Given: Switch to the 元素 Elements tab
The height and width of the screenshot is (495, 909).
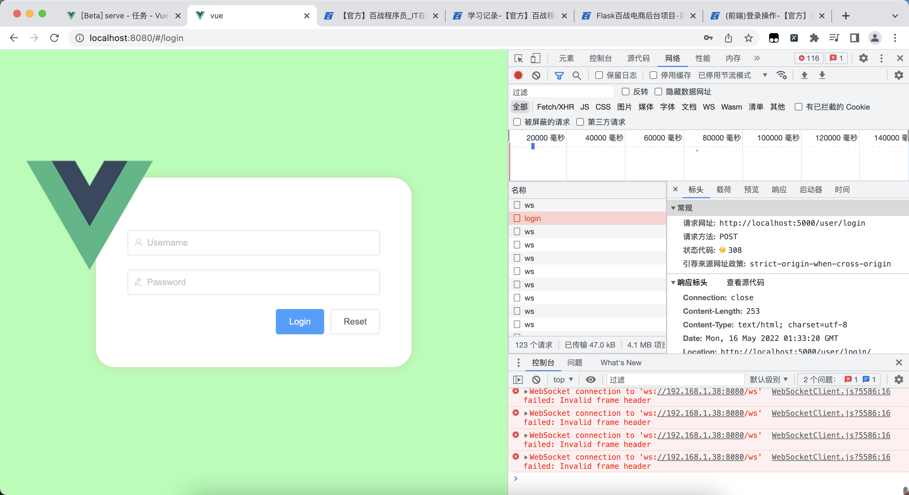Looking at the screenshot, I should tap(566, 58).
